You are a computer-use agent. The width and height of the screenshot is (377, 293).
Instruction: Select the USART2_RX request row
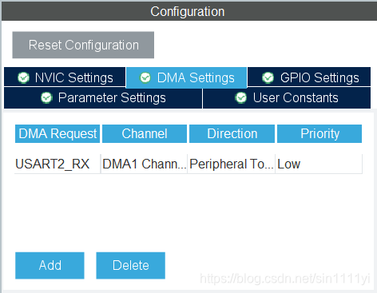tap(188, 164)
